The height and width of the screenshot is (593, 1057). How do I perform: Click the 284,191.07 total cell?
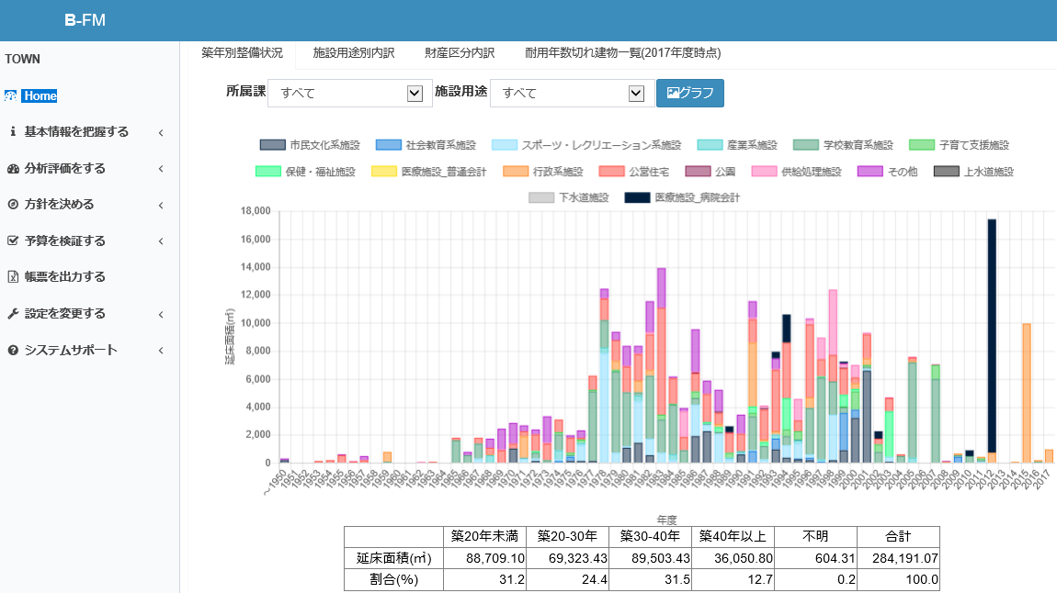click(x=898, y=558)
